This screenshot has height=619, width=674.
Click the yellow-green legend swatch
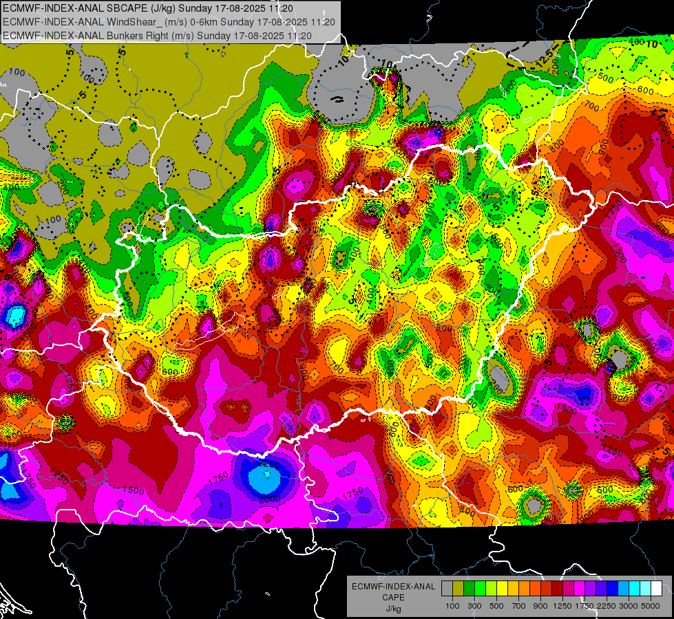pyautogui.click(x=491, y=588)
